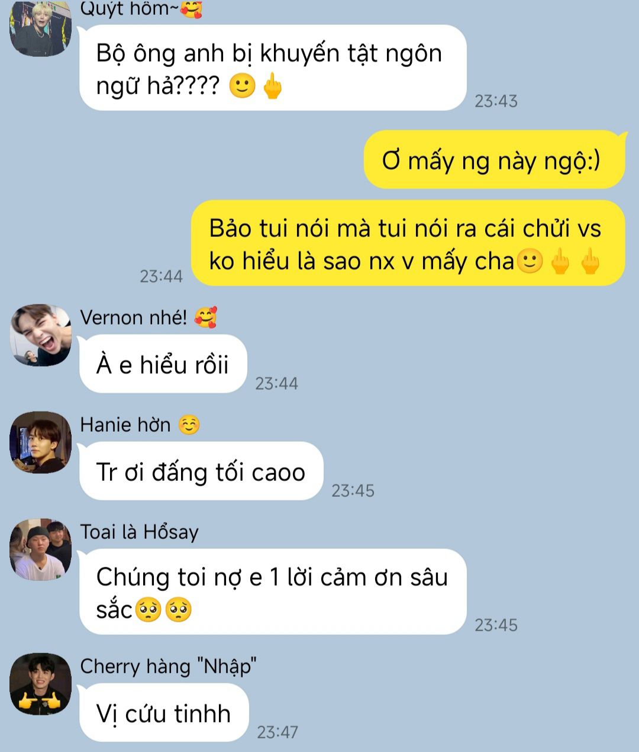Click the sender name Cherry hàng "Nhập"

pos(169,666)
